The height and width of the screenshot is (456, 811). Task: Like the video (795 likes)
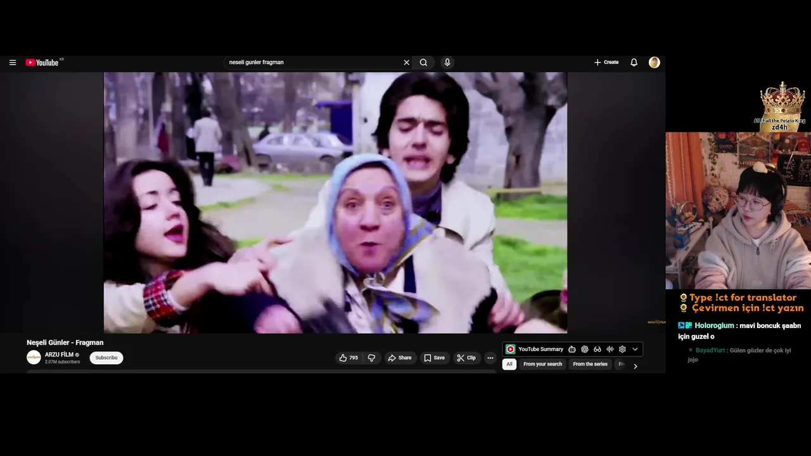pos(348,358)
